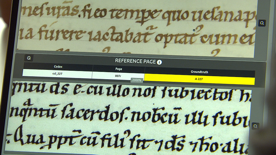Click the Page column header

(118, 69)
